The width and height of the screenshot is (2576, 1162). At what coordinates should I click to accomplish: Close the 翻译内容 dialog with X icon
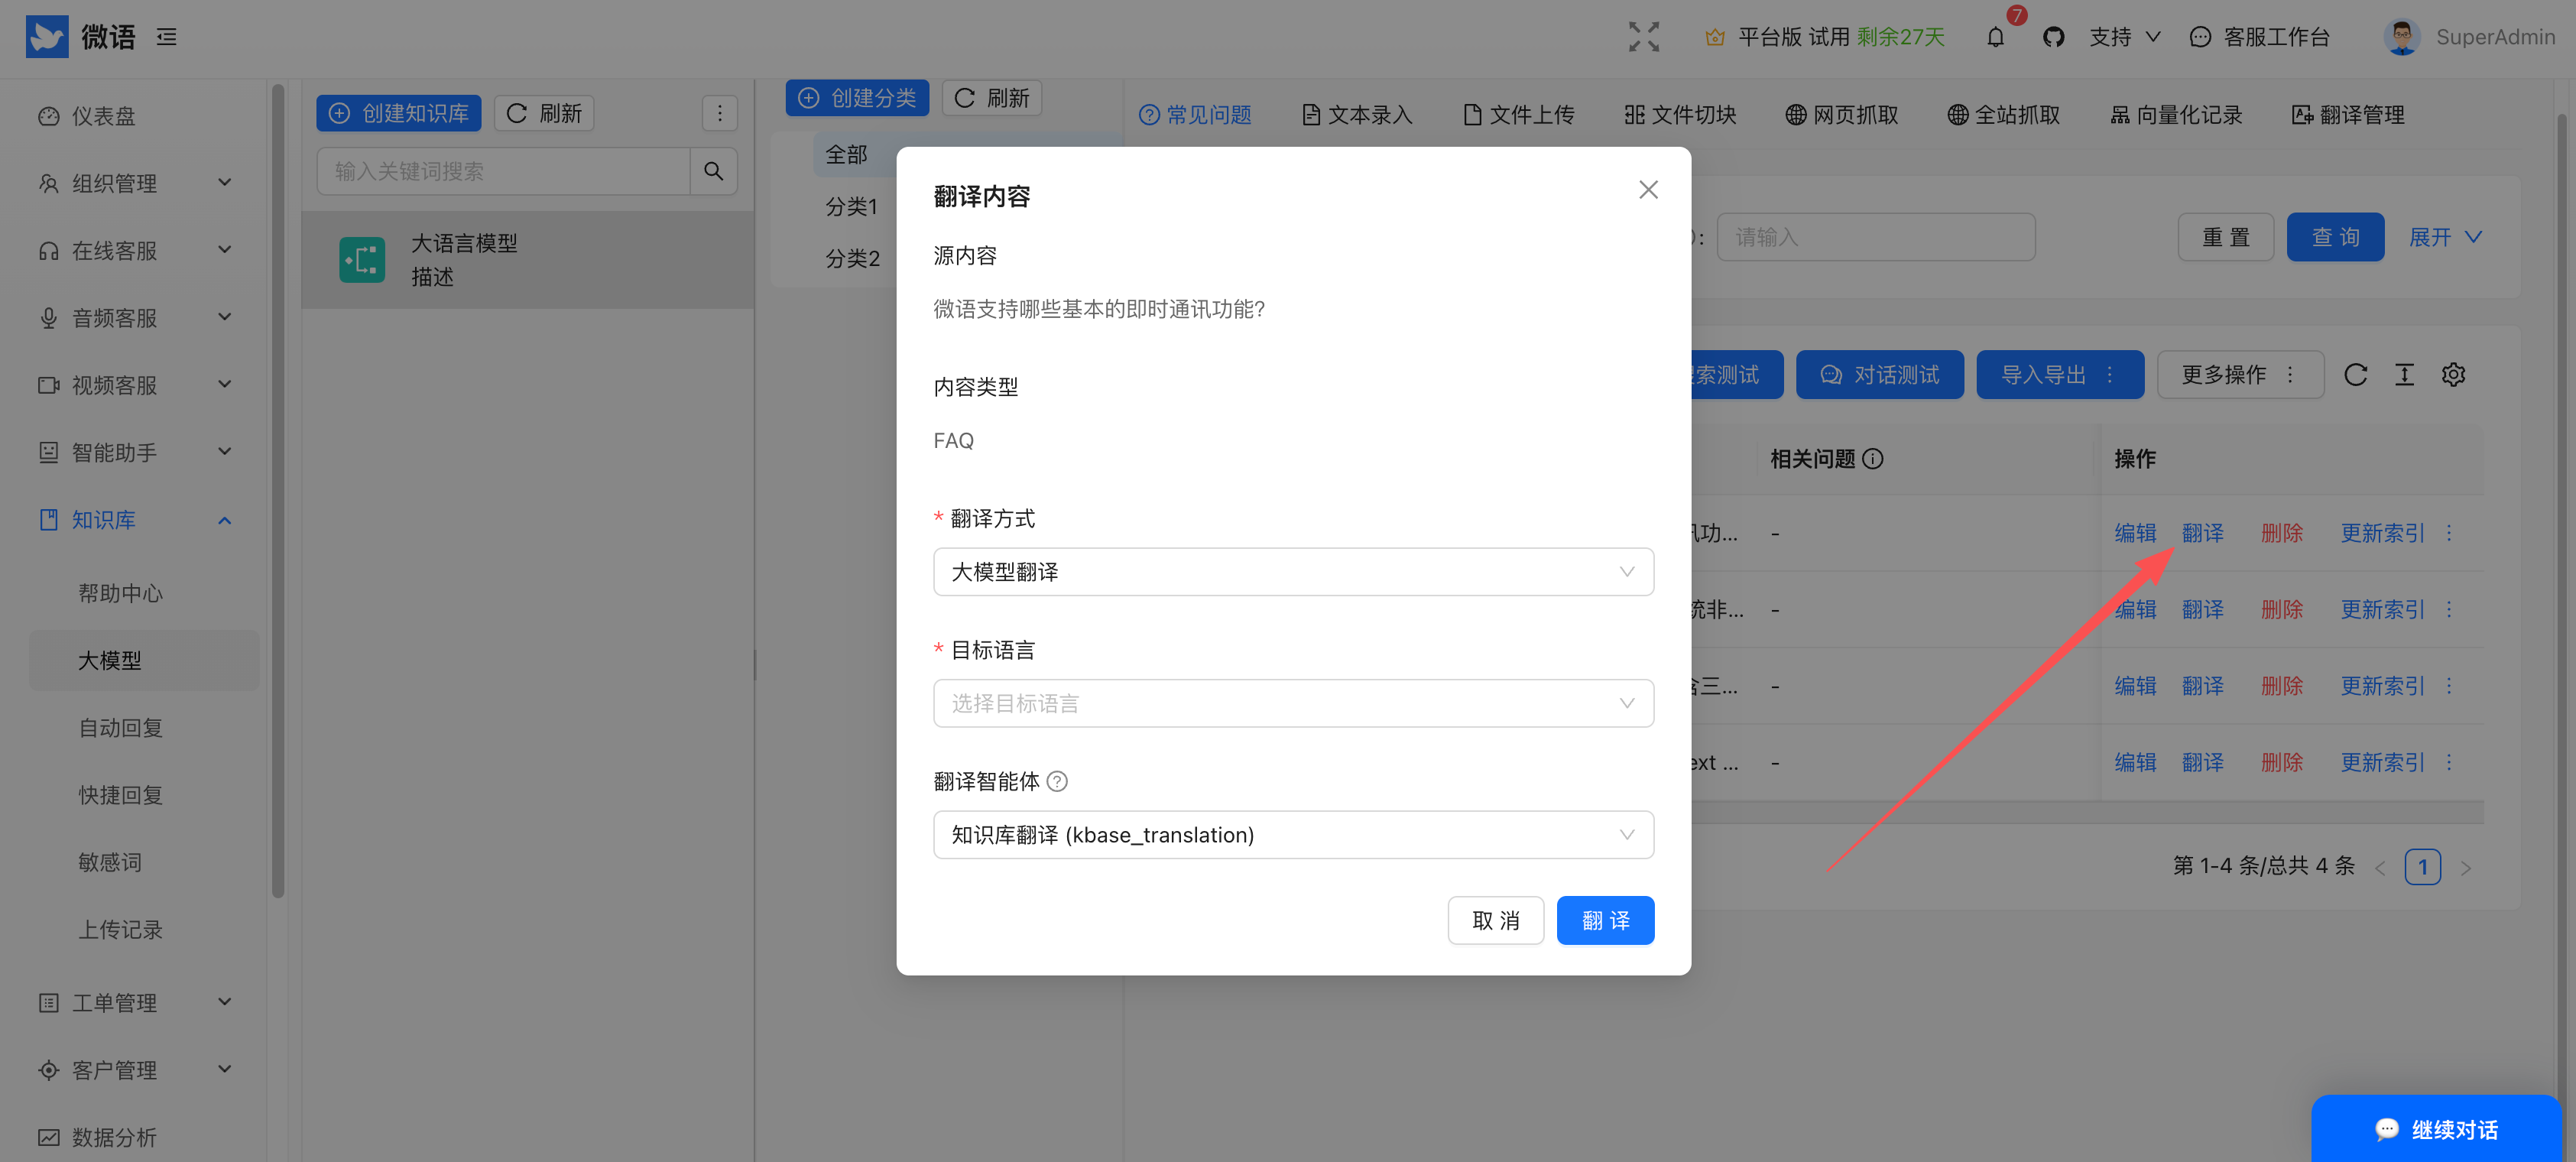click(x=1648, y=189)
